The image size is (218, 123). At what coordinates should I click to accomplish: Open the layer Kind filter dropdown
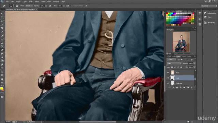point(171,59)
